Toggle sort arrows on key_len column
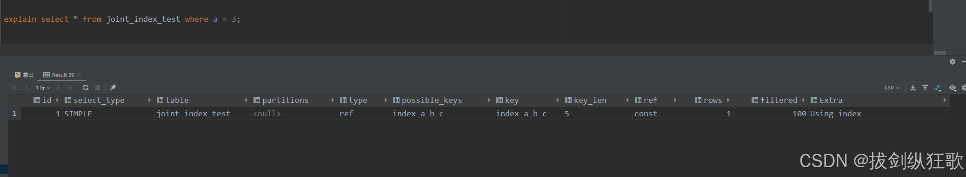Image resolution: width=966 pixels, height=177 pixels. tap(627, 100)
